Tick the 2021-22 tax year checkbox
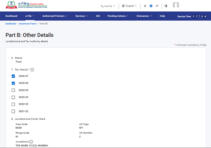This screenshot has height=148, width=211. (13, 111)
